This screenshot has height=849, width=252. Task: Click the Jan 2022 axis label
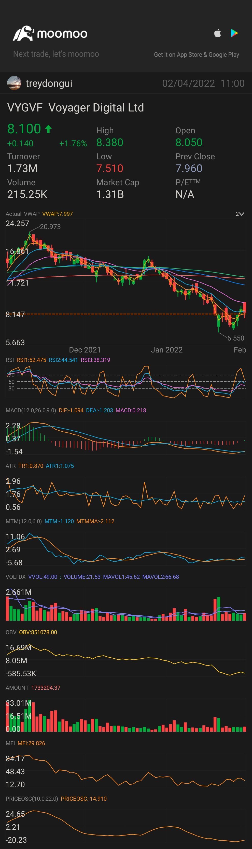pos(166,350)
